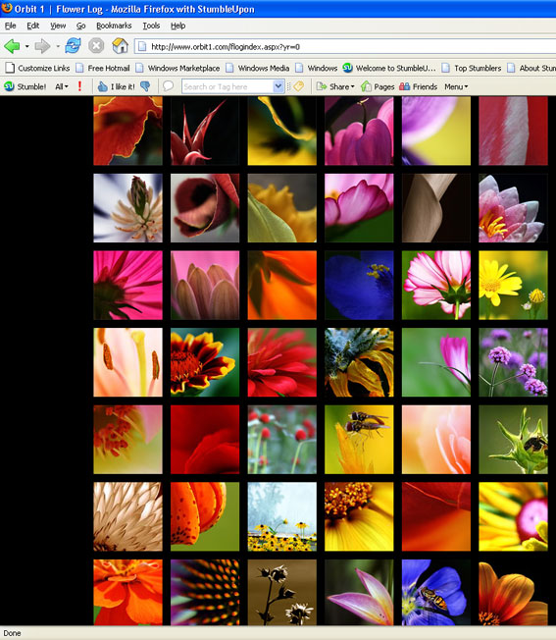This screenshot has height=640, width=556.
Task: Click the Forward arrow button
Action: point(42,46)
